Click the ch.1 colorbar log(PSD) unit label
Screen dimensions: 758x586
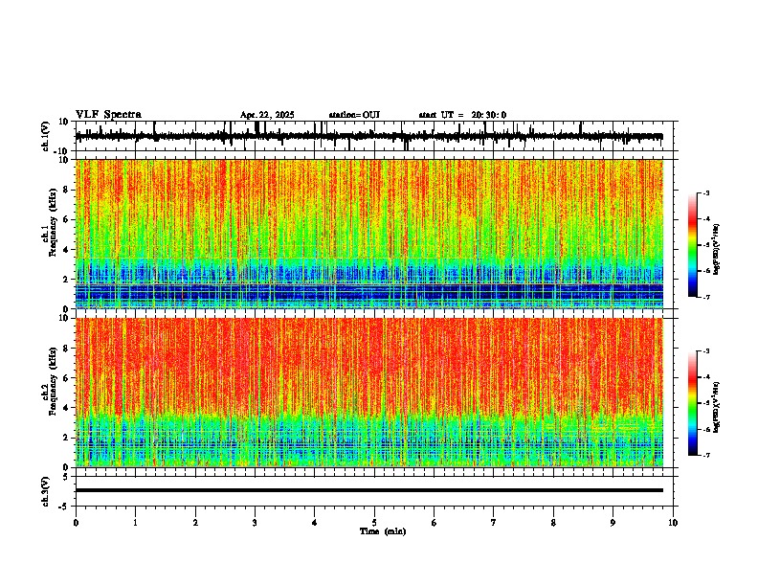pos(717,250)
